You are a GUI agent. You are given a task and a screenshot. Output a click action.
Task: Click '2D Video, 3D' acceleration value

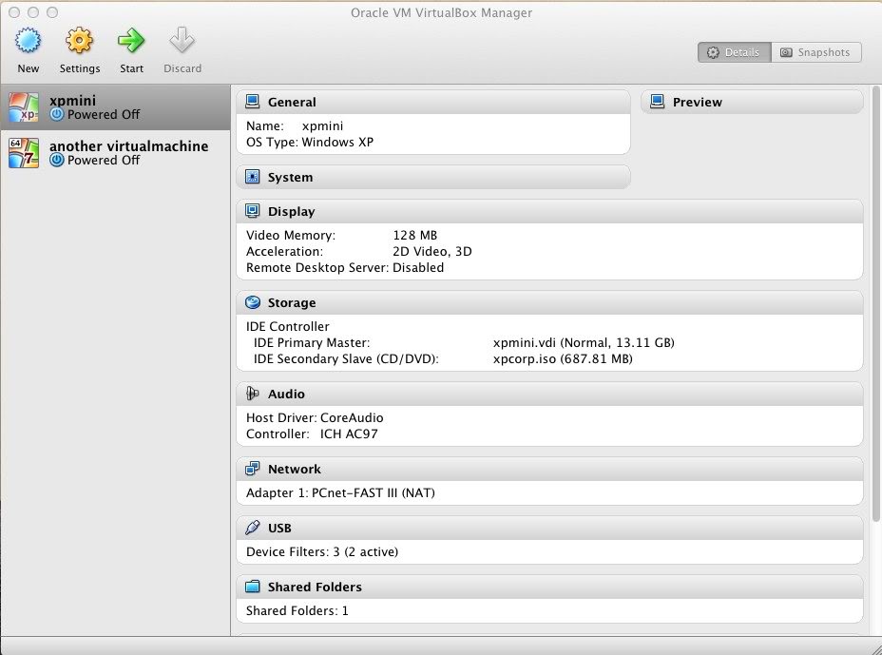tap(432, 251)
